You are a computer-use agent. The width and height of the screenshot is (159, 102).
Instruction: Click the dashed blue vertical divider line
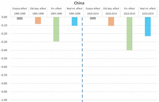[82, 60]
